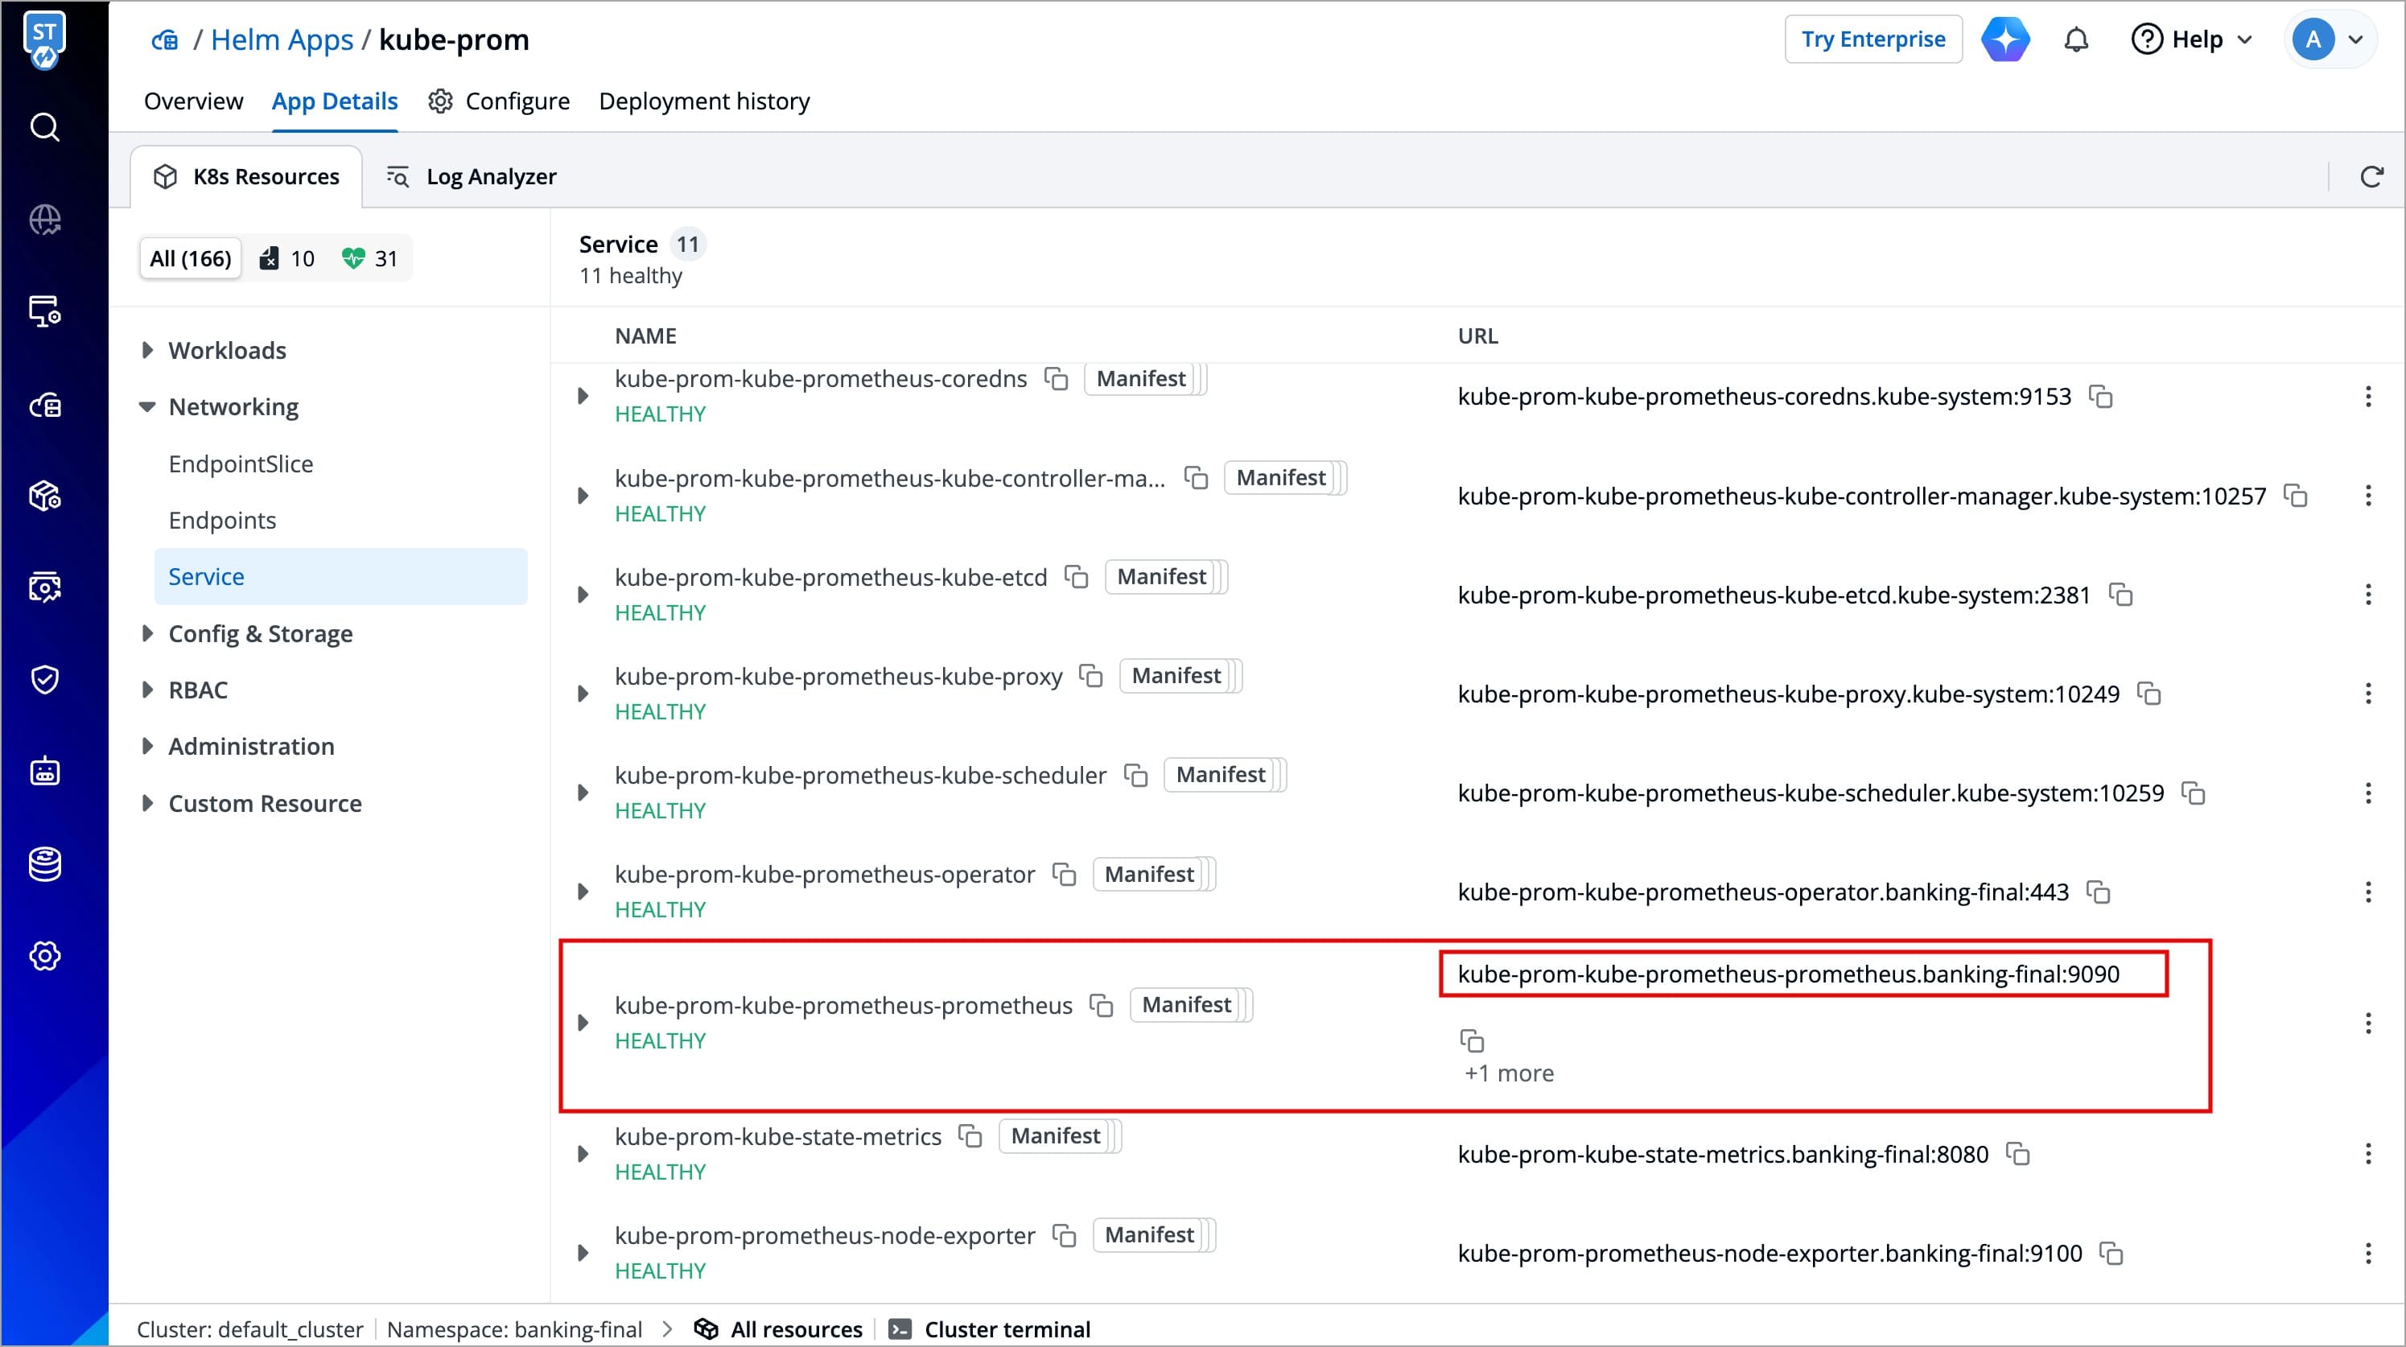The height and width of the screenshot is (1347, 2406).
Task: Click the refresh icon in the resources toolbar
Action: click(x=2371, y=176)
